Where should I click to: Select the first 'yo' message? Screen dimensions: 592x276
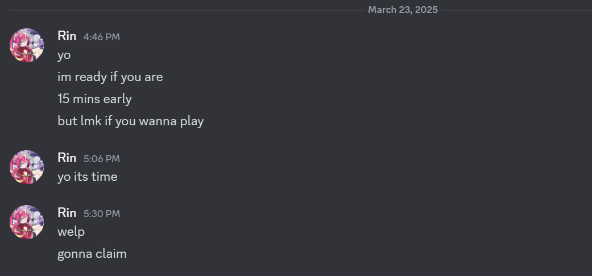(x=64, y=56)
